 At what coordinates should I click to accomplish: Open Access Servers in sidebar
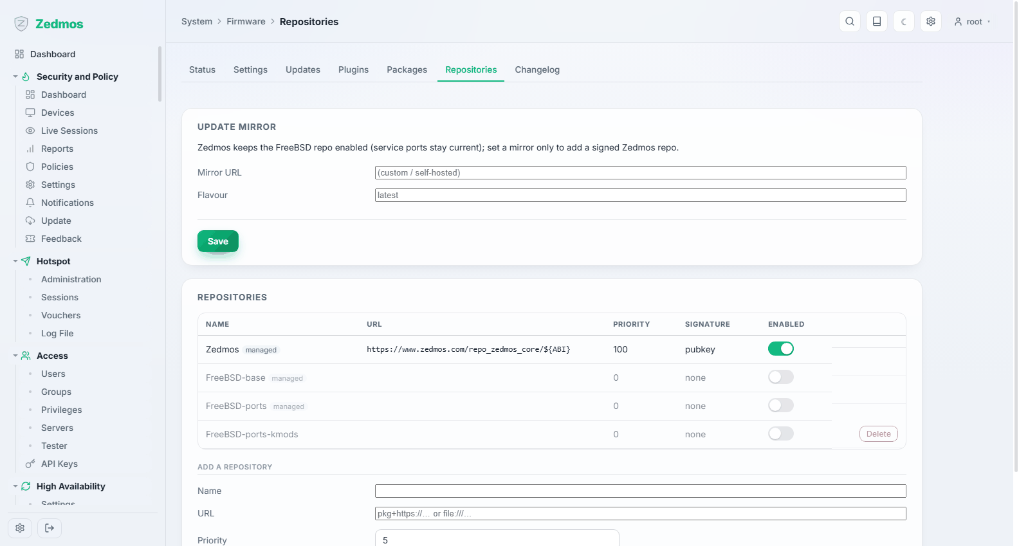[x=57, y=428]
